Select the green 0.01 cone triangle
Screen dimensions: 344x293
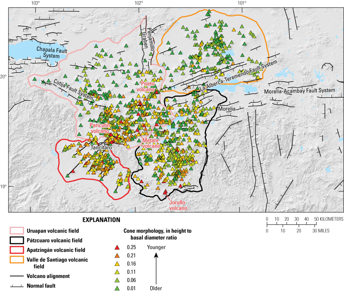[117, 288]
